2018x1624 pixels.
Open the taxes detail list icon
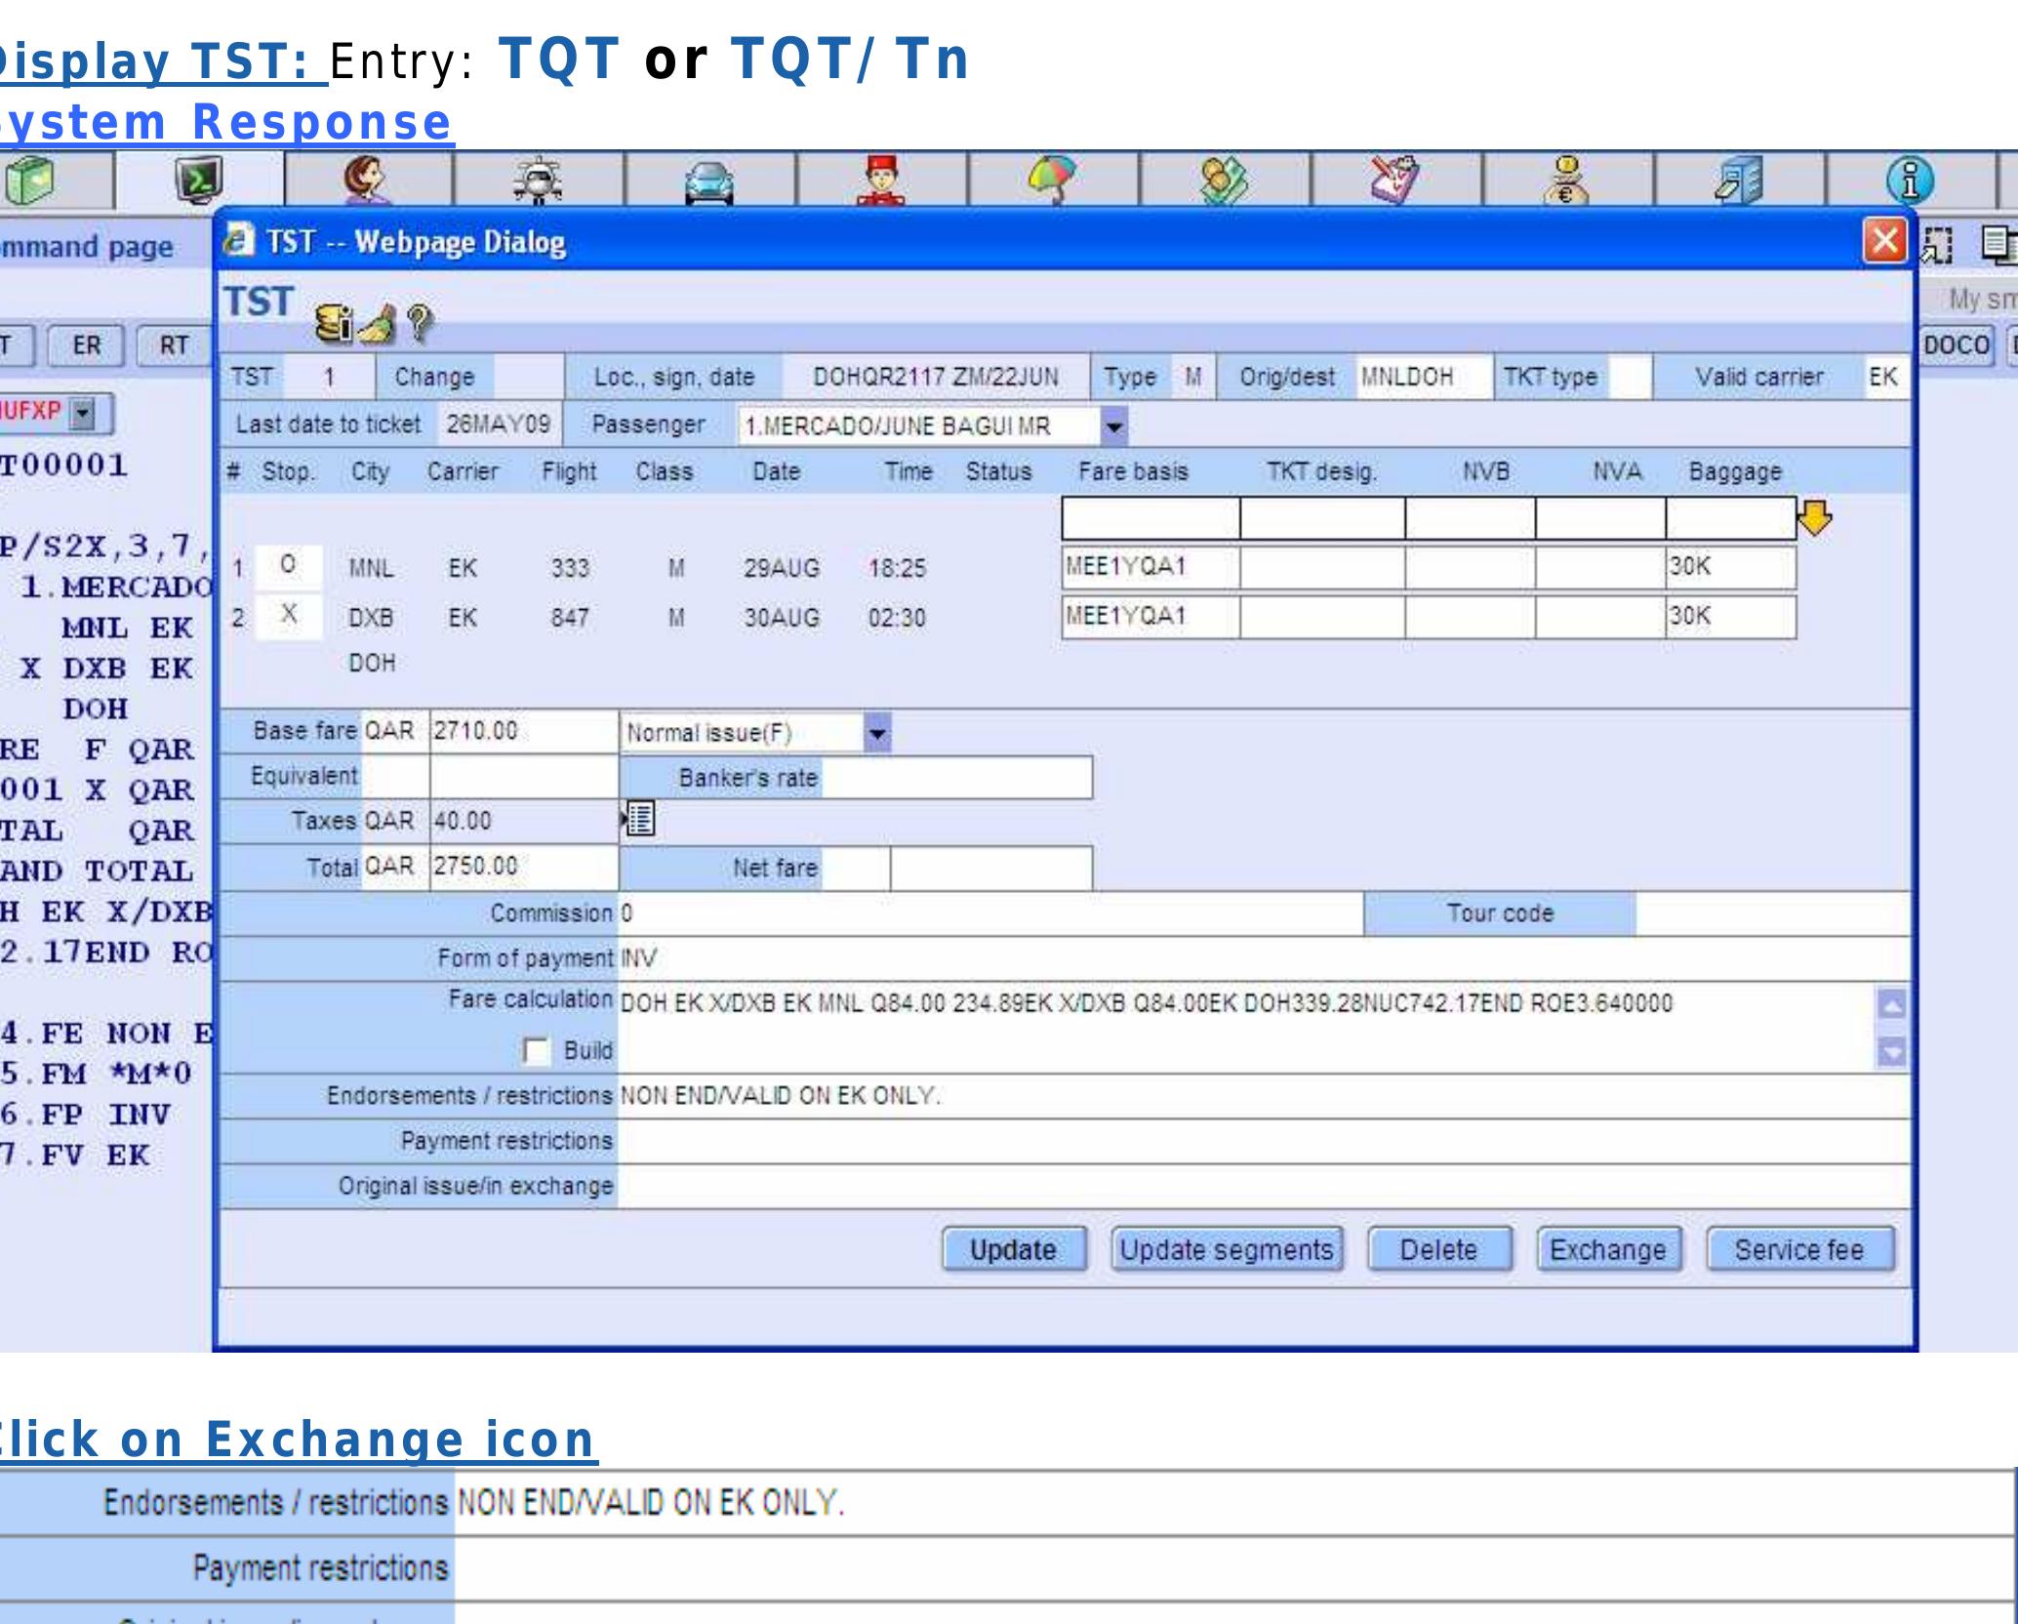point(639,820)
